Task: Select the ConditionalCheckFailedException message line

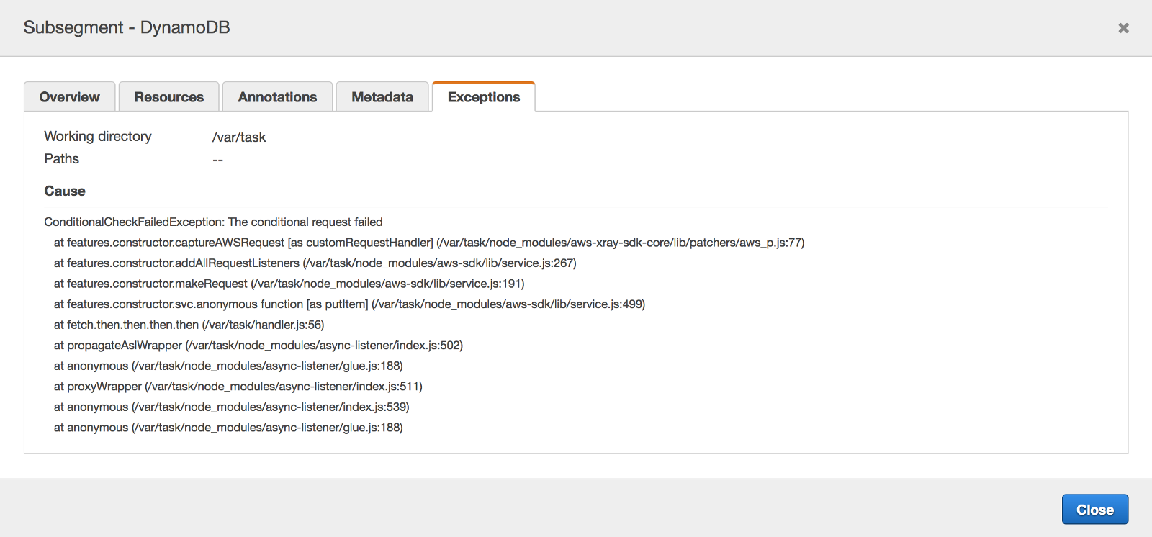Action: [x=213, y=222]
